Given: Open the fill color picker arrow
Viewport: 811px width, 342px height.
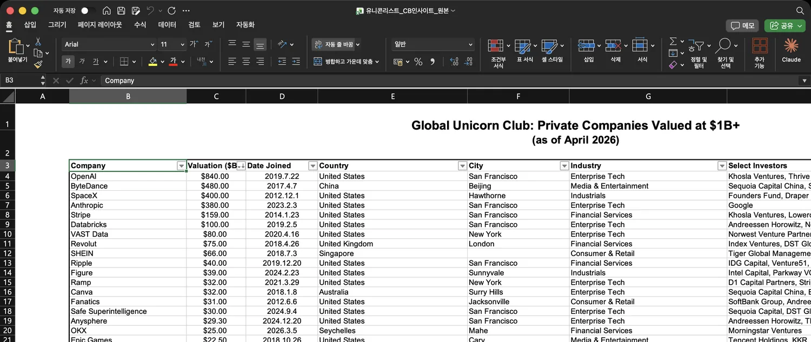Looking at the screenshot, I should coord(163,62).
